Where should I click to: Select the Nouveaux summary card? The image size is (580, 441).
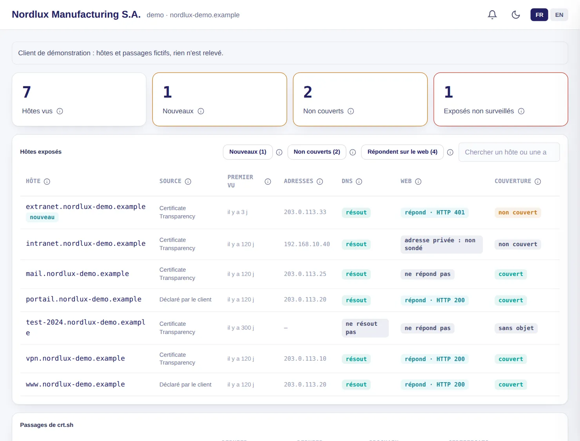(x=219, y=99)
